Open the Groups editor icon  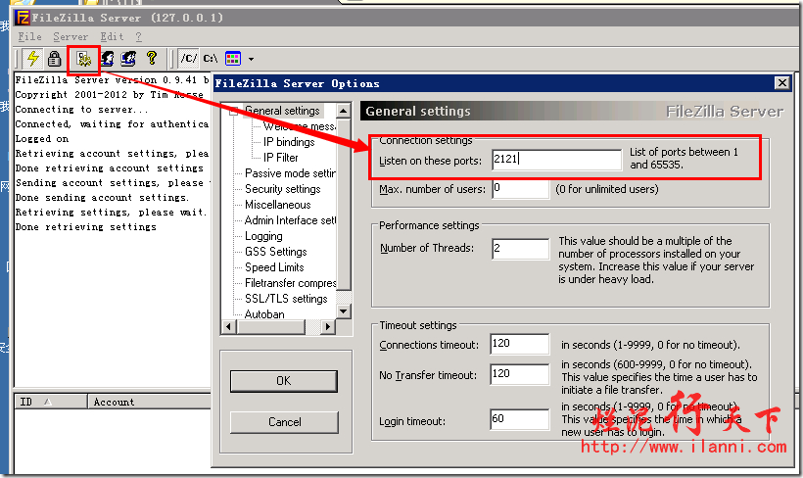tap(128, 59)
